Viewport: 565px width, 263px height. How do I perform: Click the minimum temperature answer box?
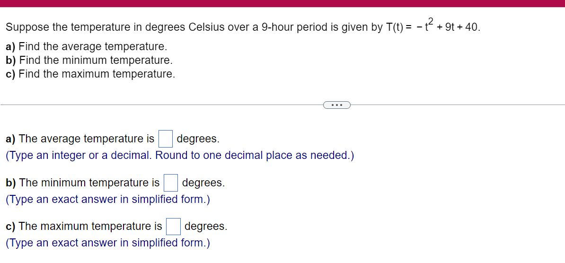[x=171, y=183]
